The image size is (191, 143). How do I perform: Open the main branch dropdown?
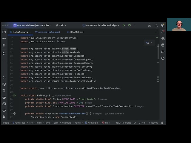click(x=61, y=25)
